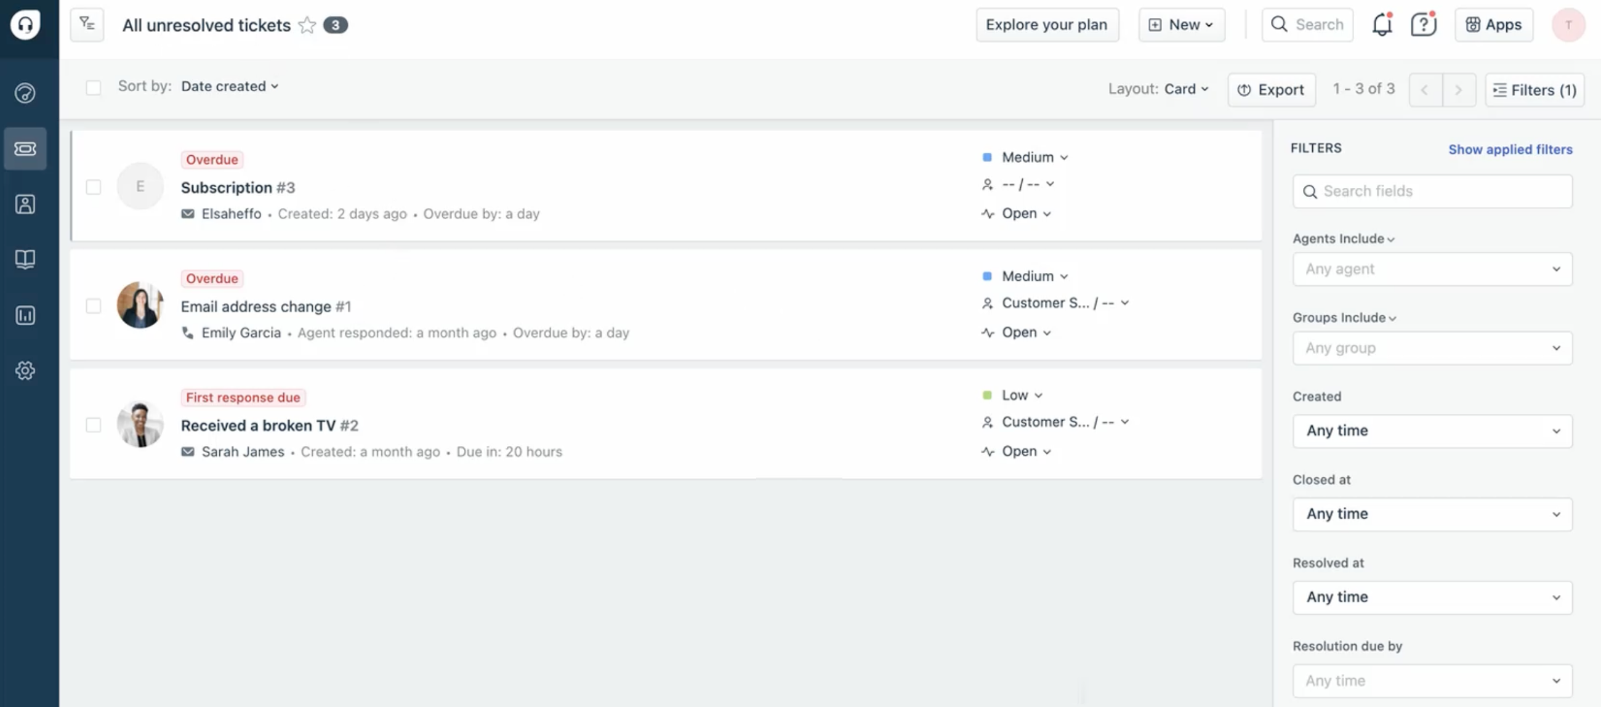This screenshot has width=1601, height=707.
Task: Open Contacts from the left sidebar
Action: 25,204
